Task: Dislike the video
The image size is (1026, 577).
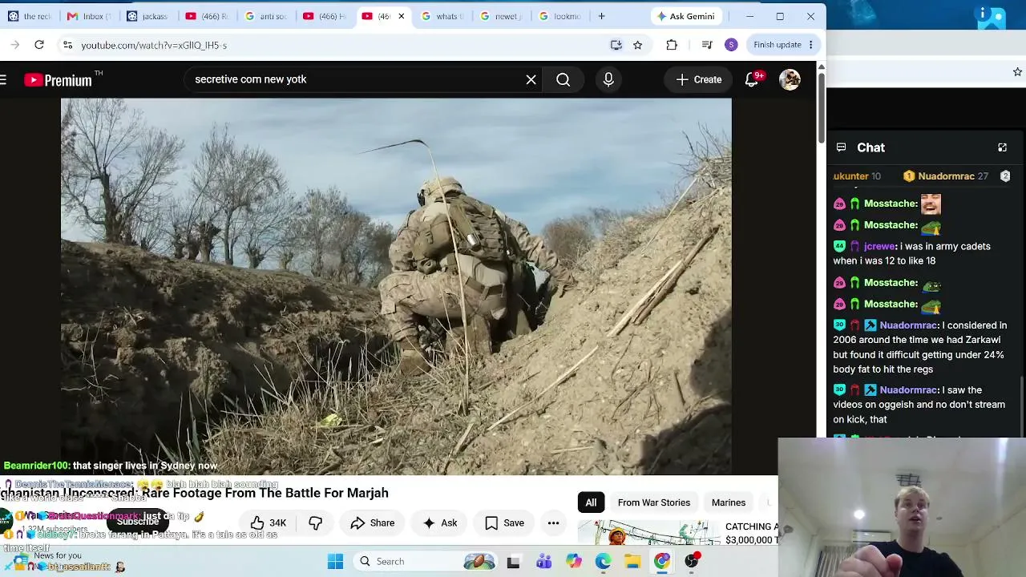Action: click(316, 523)
